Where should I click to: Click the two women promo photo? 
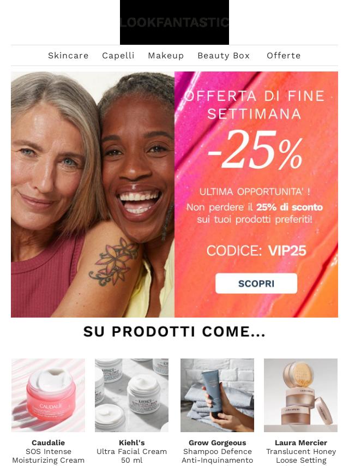[93, 194]
